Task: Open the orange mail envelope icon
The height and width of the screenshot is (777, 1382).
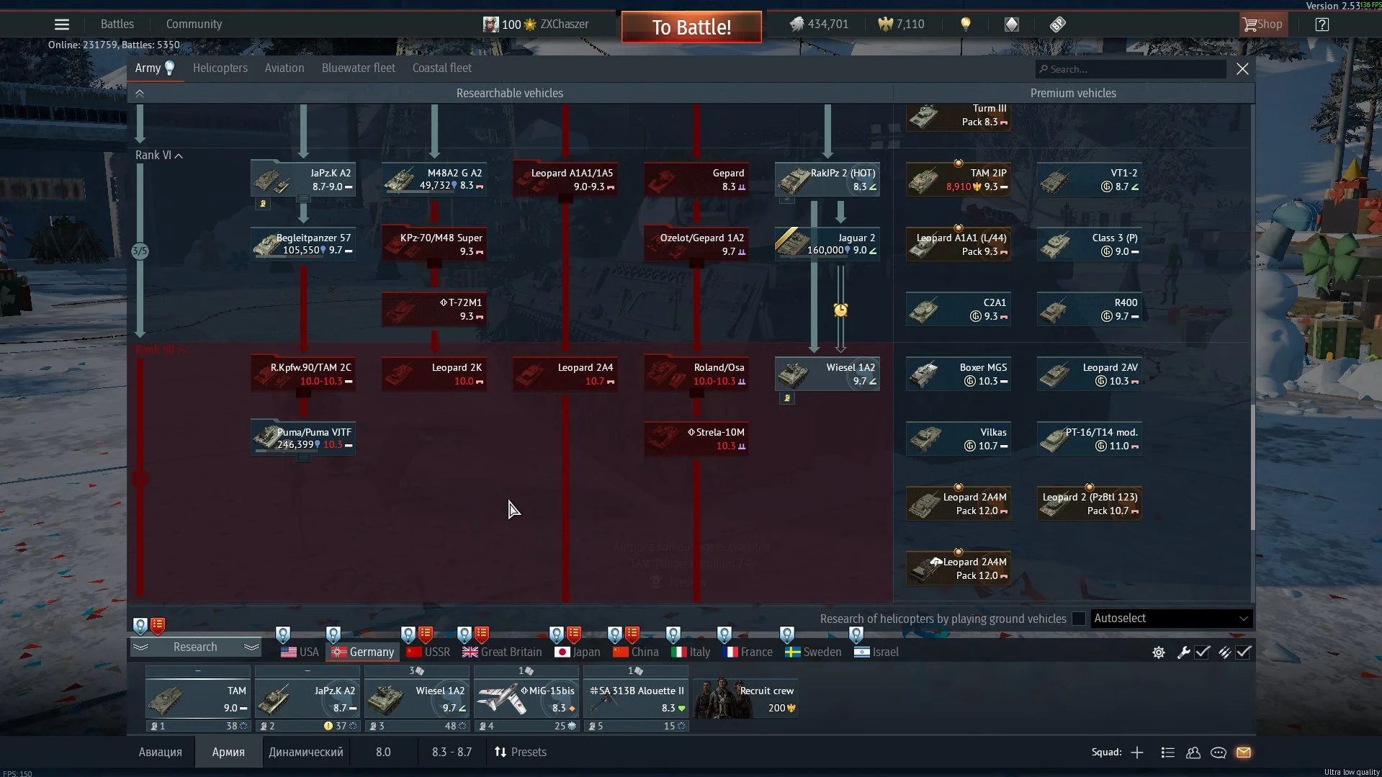Action: (1243, 753)
